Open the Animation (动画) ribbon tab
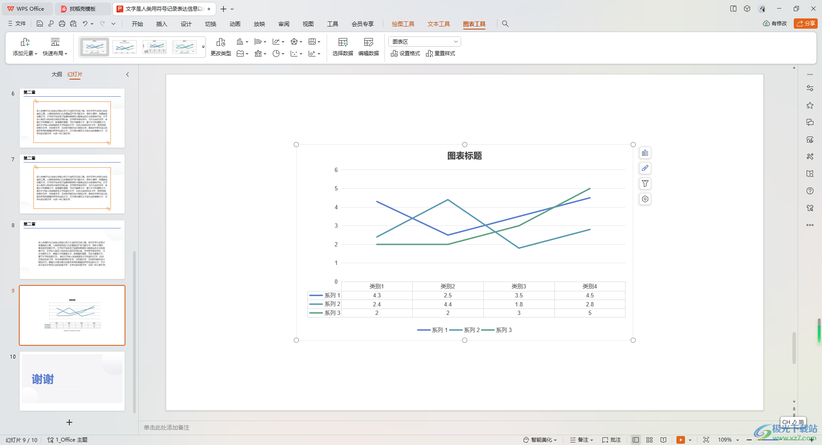This screenshot has height=445, width=822. pos(235,24)
